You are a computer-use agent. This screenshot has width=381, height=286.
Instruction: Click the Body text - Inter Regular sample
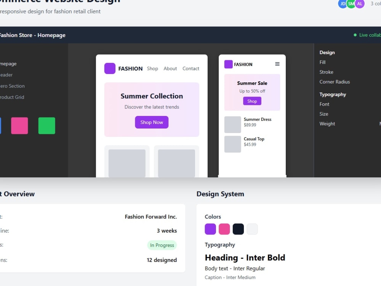coord(235,268)
